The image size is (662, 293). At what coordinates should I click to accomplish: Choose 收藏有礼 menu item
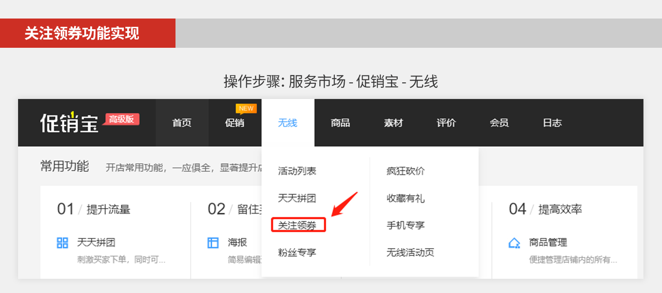pos(406,198)
